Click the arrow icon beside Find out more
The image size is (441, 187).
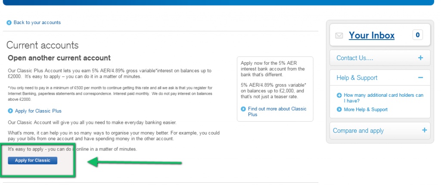[x=243, y=109]
